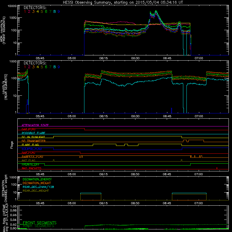Viewport: 232px width, 232px height.
Task: Click the Flags axis title
Action: [x=12, y=145]
